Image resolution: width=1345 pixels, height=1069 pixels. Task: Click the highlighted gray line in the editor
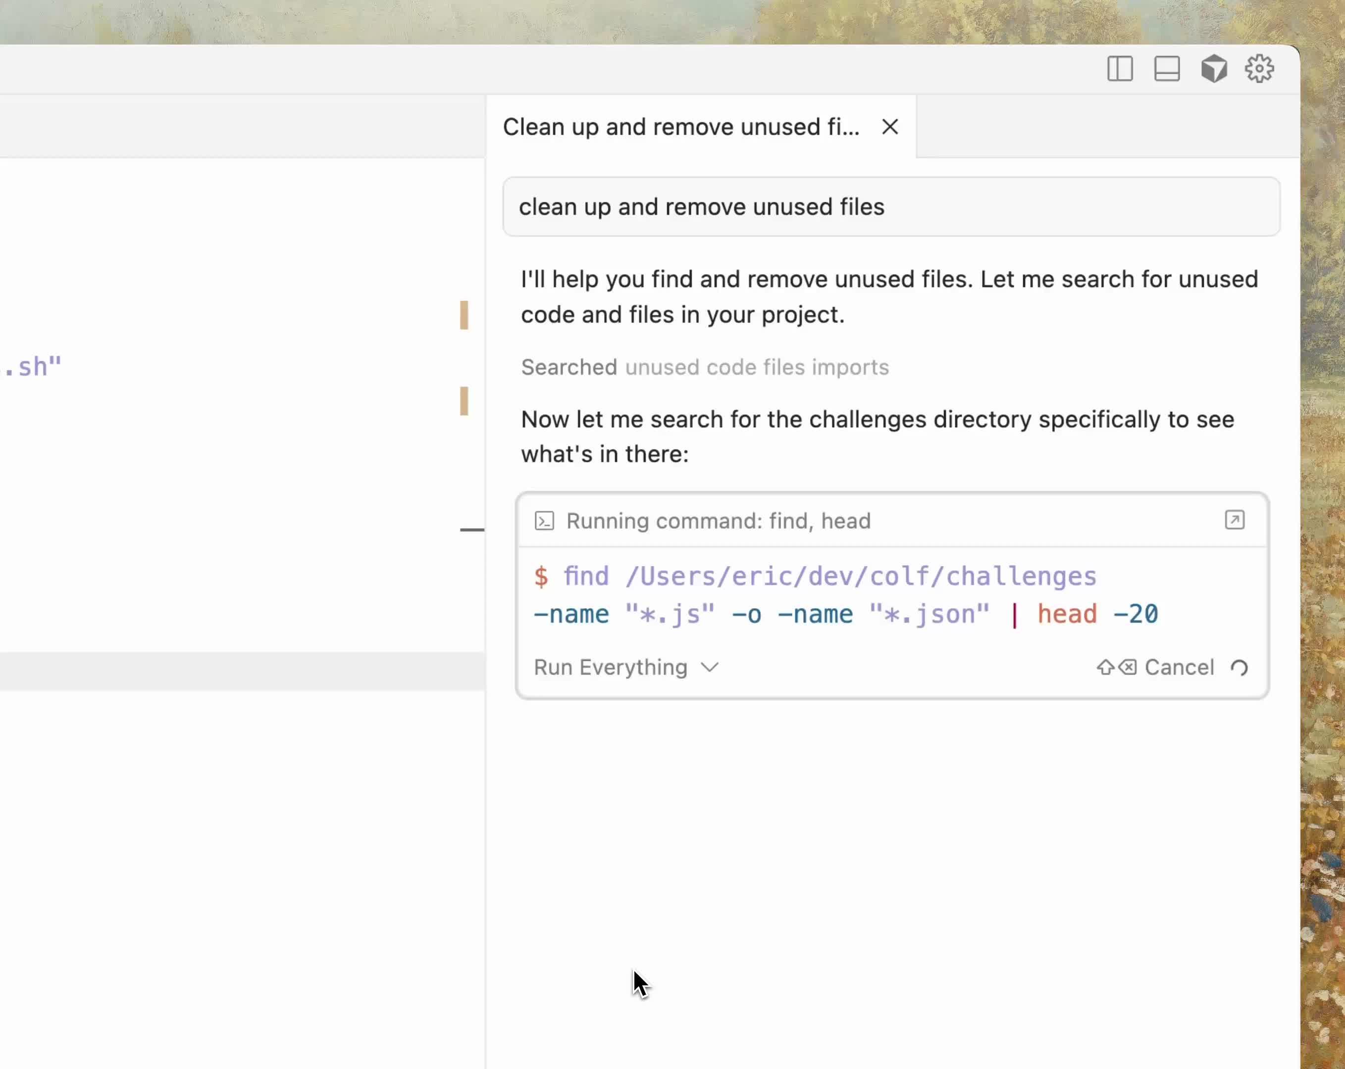tap(242, 671)
